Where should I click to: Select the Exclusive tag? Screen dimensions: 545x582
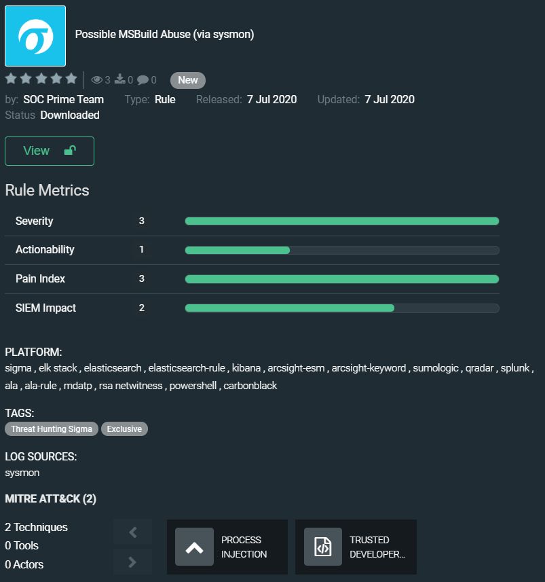tap(124, 429)
